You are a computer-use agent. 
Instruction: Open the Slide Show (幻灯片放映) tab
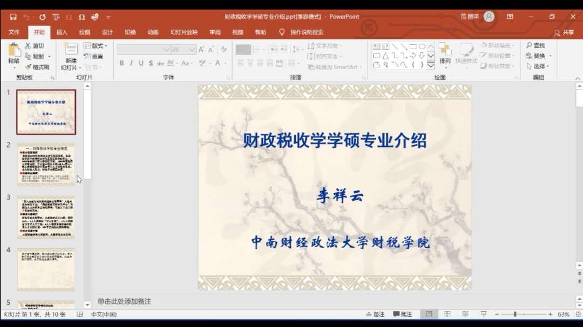(x=184, y=32)
